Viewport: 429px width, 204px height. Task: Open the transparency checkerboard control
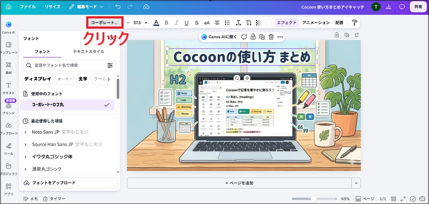[259, 23]
